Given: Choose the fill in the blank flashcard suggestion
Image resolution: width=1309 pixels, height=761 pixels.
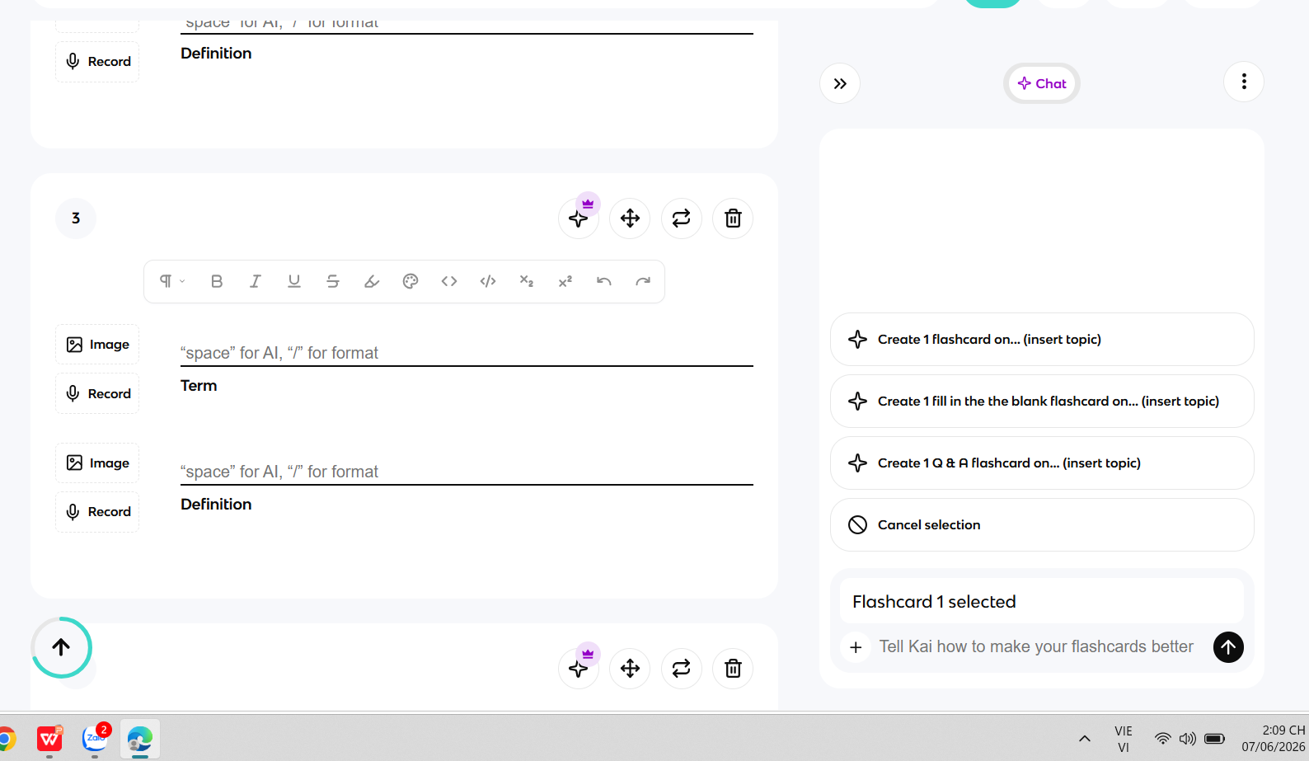Looking at the screenshot, I should pyautogui.click(x=1042, y=402).
